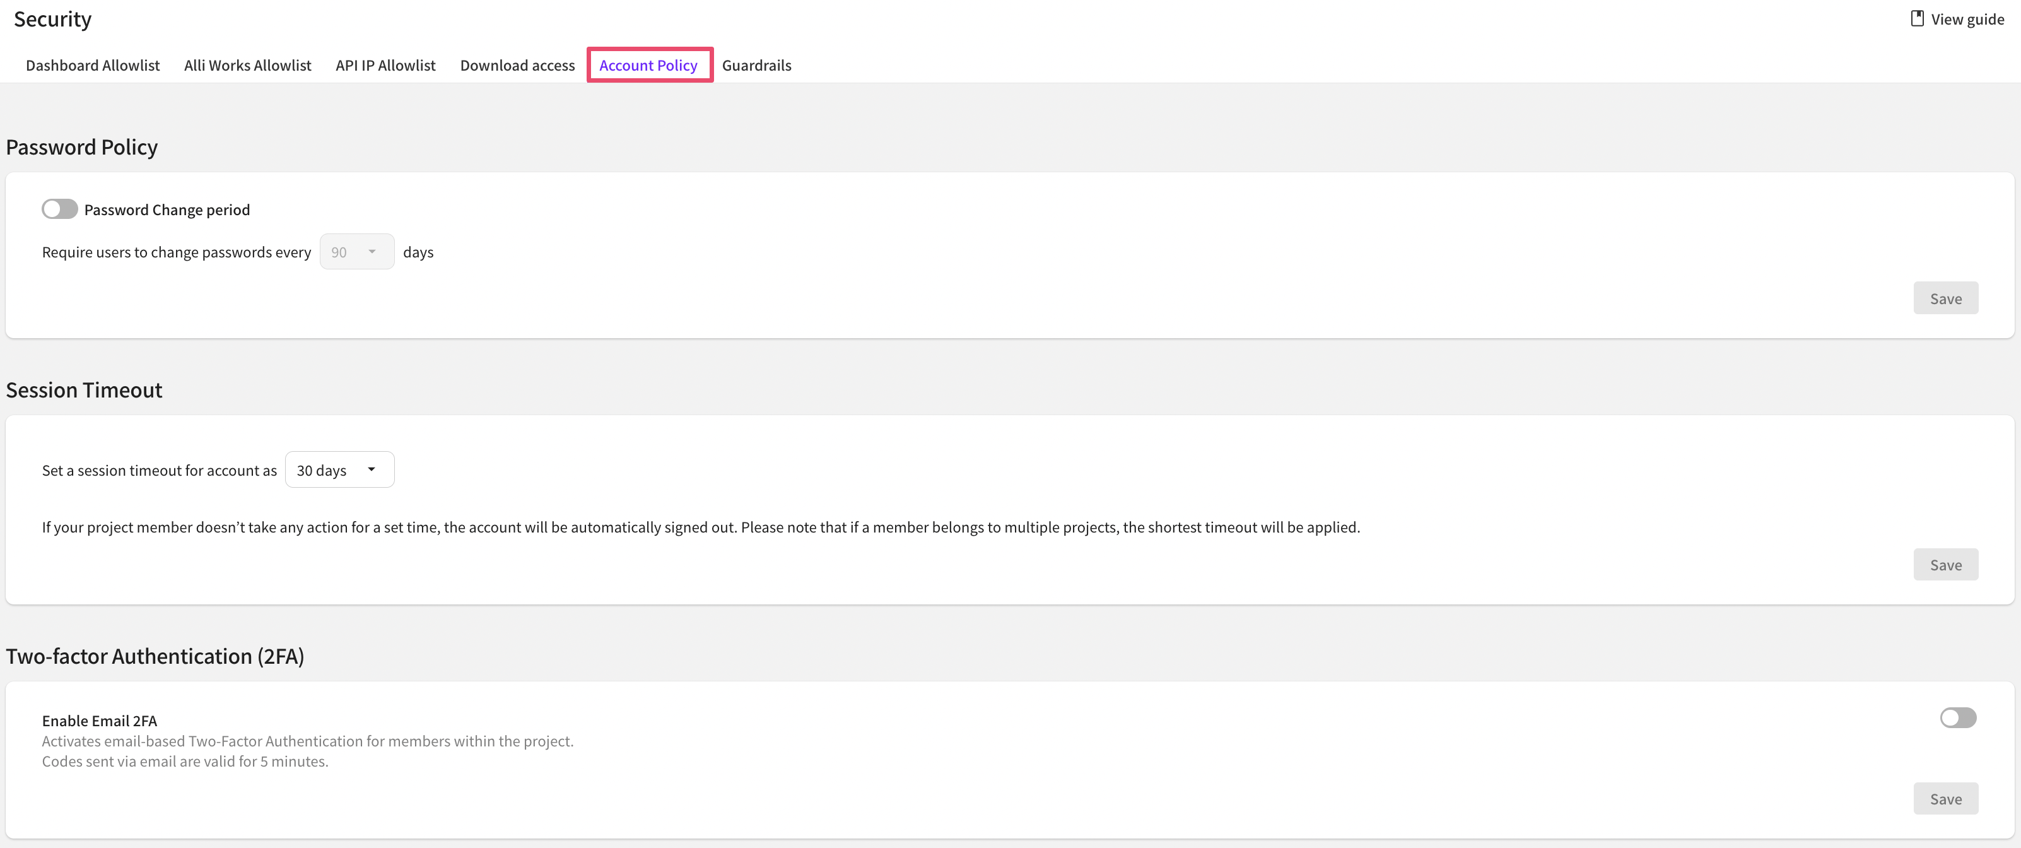This screenshot has height=848, width=2021.
Task: Click the View guide book icon
Action: click(1917, 19)
